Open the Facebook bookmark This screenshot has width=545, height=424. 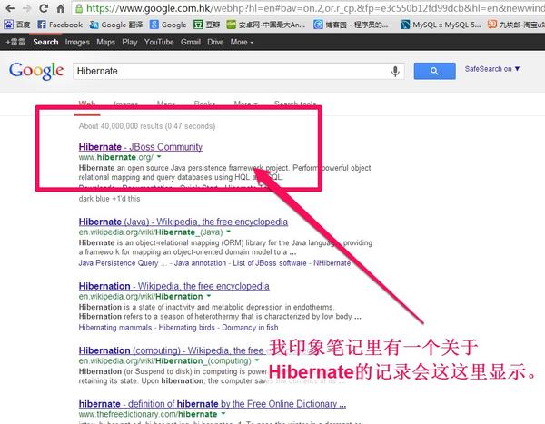60,25
